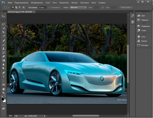Select the Crop tool
Viewport: 153px width, 118px height.
[x=4, y=32]
